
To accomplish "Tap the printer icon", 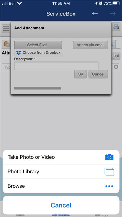I will pos(116,27).
